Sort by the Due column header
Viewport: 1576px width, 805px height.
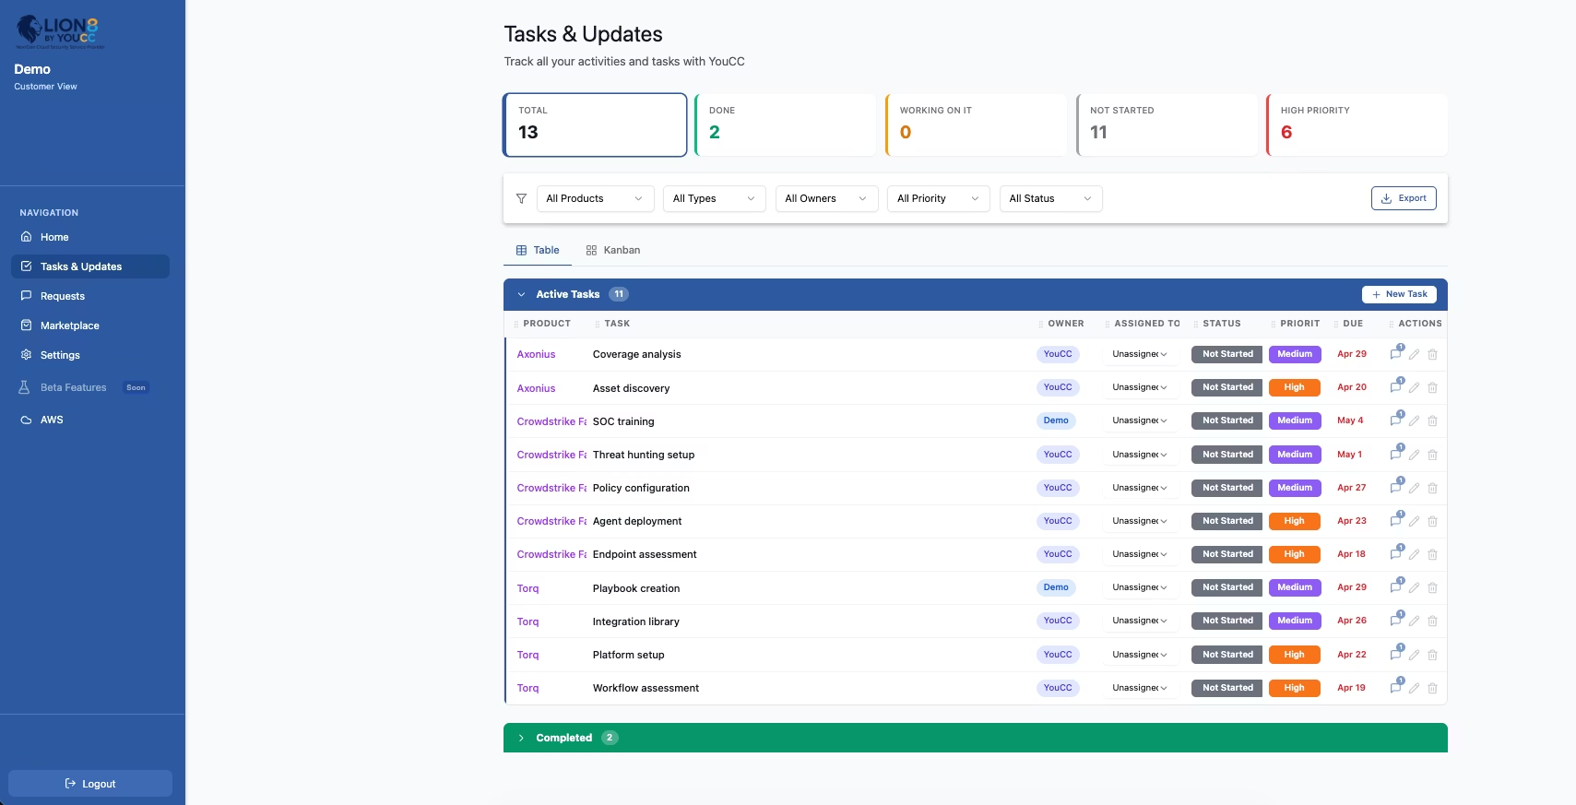[x=1353, y=324]
